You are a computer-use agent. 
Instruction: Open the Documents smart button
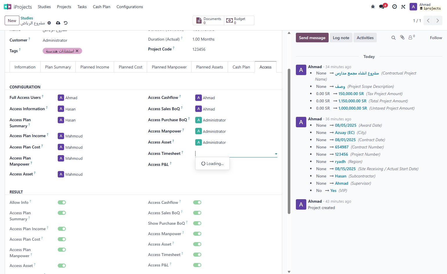[x=208, y=21]
